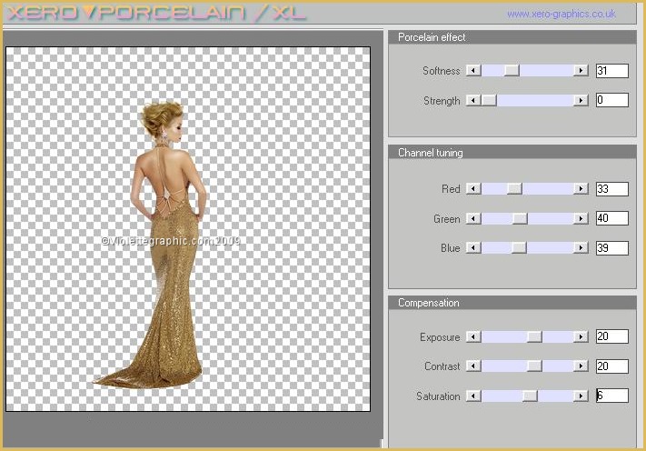Click the Red channel slider handle
Viewport: 646px width, 451px height.
pyautogui.click(x=514, y=189)
